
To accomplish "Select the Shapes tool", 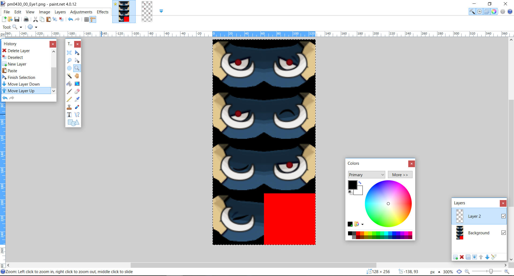I will (73, 123).
